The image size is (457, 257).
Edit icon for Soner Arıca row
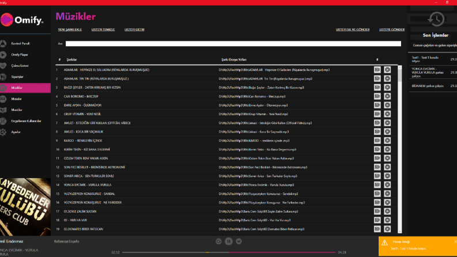(x=377, y=176)
